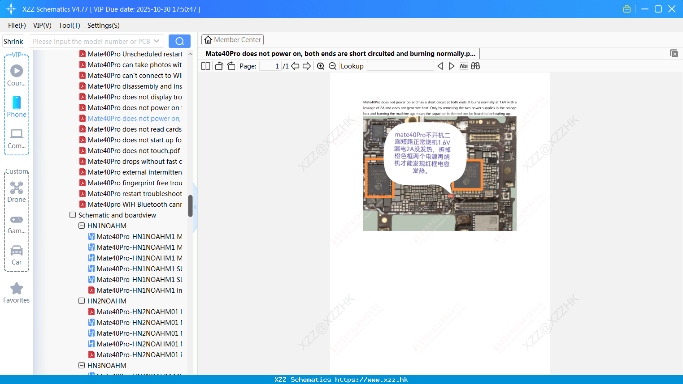
Task: Find previous lookup result
Action: pyautogui.click(x=440, y=66)
